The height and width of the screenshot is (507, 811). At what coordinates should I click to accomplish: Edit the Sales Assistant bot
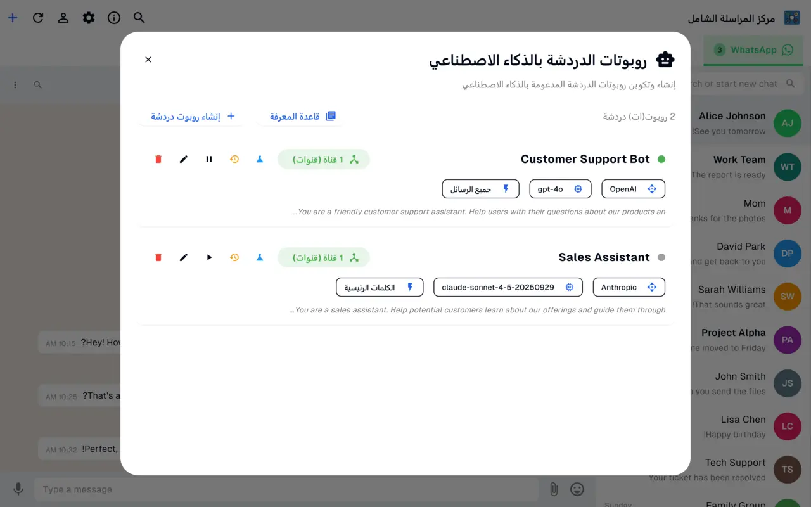184,257
